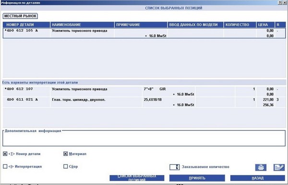Click the R value 3
Screen dimensions: 288x185
tap(277, 100)
